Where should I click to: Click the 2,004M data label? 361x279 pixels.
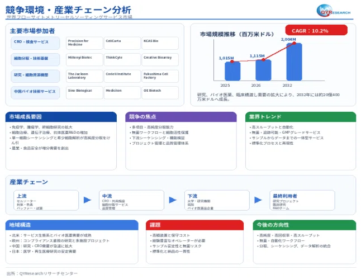288,39
